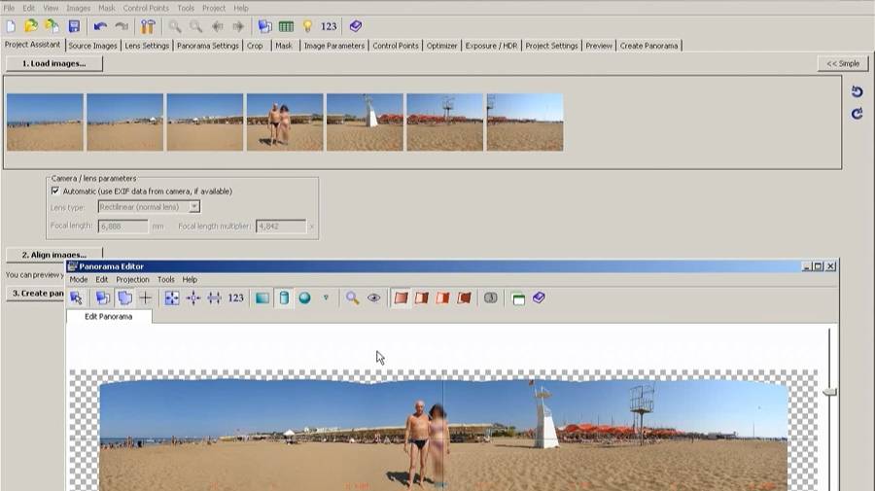Click the green window icon in editor toolbar
875x491 pixels.
(518, 299)
